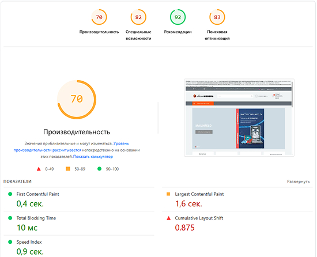Click the red triangle beside Cumulative Layout Shift

168,218
